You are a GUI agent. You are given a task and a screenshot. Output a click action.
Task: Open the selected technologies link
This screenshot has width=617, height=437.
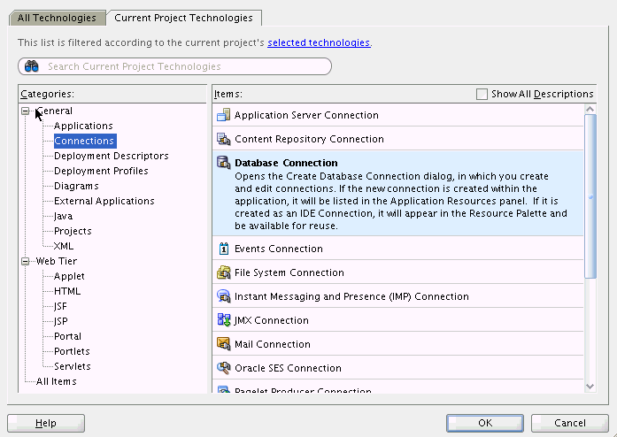click(319, 42)
